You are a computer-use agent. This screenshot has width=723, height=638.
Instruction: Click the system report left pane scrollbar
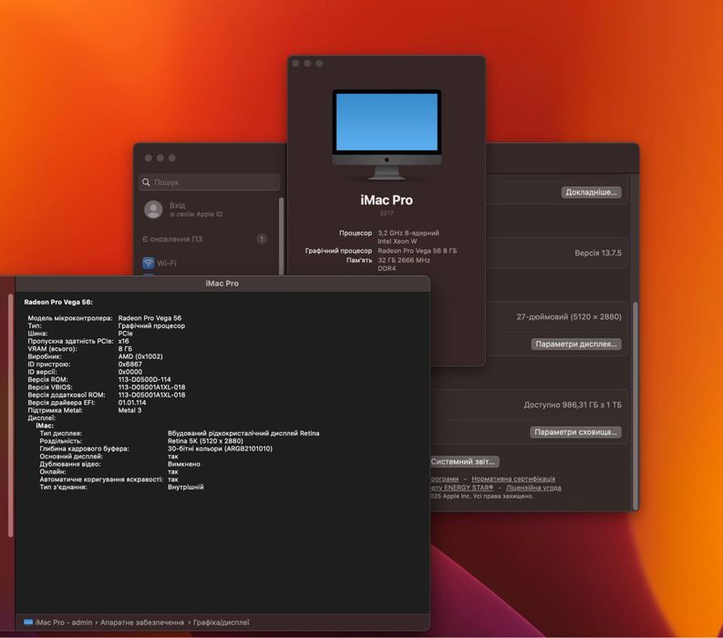11,416
